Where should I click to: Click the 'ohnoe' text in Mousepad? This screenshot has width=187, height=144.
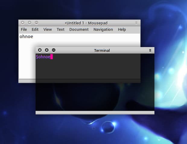pyautogui.click(x=26, y=37)
